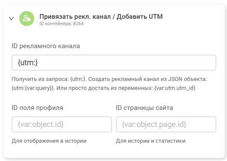Click the 'Создать рекламный канал из JSON объекта' hint
Image resolution: width=227 pixels, height=161 pixels.
click(x=147, y=79)
